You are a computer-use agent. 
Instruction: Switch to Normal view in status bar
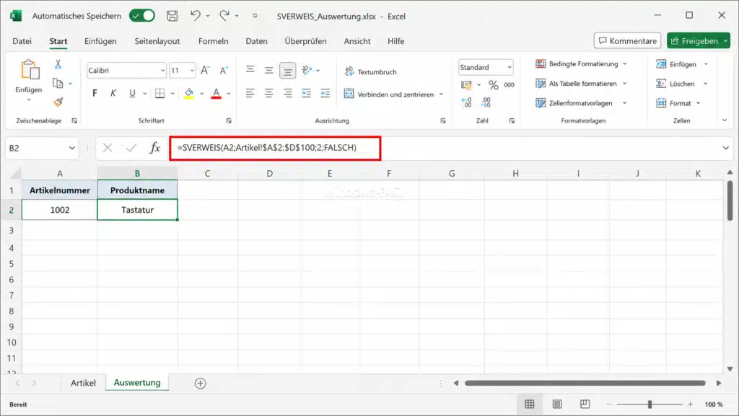point(530,404)
